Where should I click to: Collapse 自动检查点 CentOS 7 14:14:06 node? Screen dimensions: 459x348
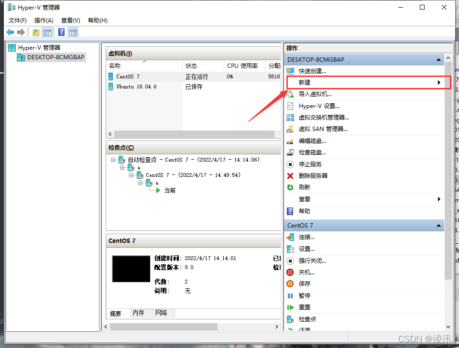click(x=113, y=160)
